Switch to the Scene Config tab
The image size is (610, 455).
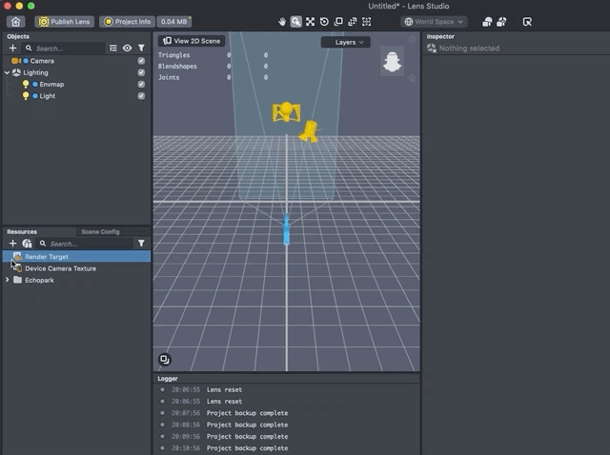pyautogui.click(x=100, y=231)
